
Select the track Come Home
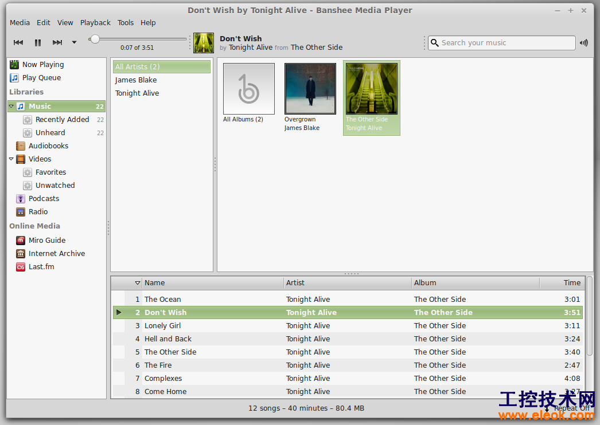pos(348,392)
